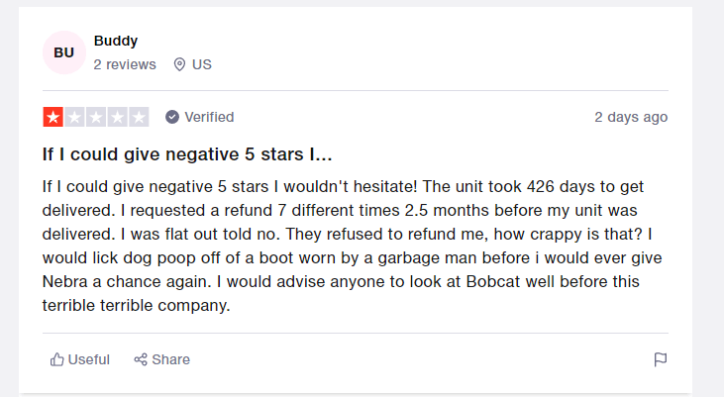Click the BU user avatar

[63, 52]
